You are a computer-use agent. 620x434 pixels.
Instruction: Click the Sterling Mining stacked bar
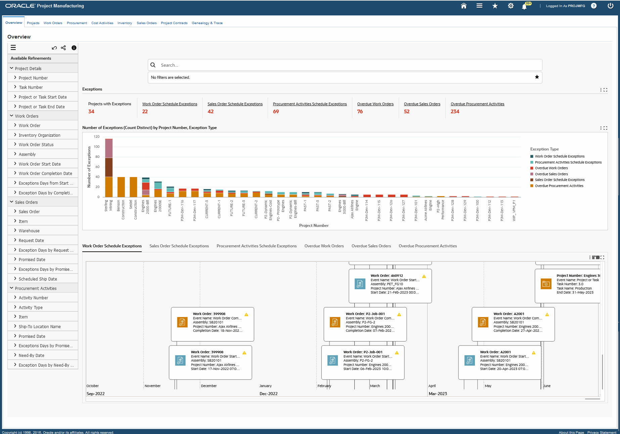[x=109, y=168]
